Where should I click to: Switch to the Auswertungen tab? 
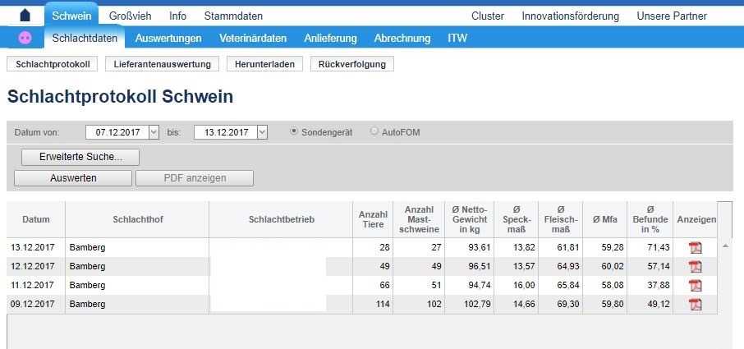(168, 38)
